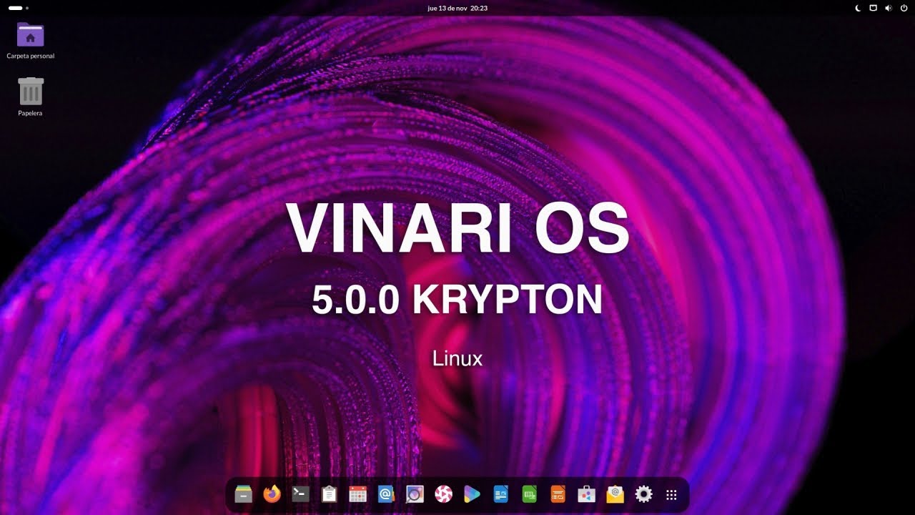
Task: Launch the colorful play-triangle media player
Action: (473, 494)
